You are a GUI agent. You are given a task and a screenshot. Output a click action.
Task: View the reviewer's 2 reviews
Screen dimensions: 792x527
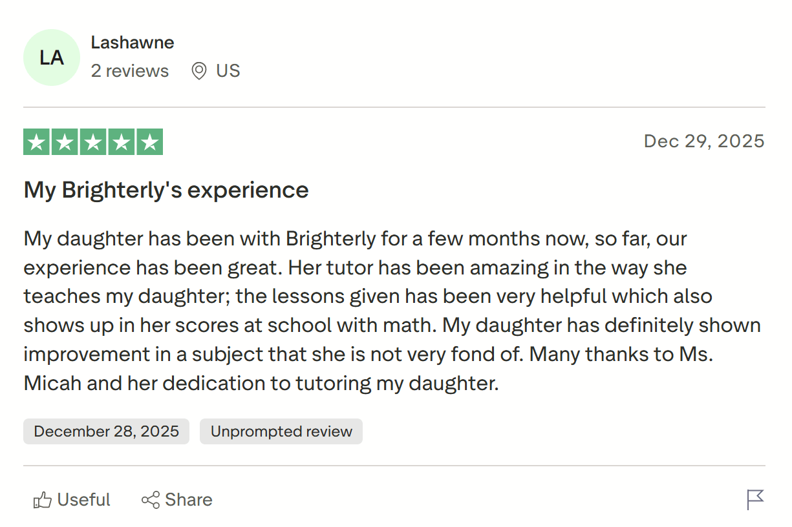coord(130,71)
